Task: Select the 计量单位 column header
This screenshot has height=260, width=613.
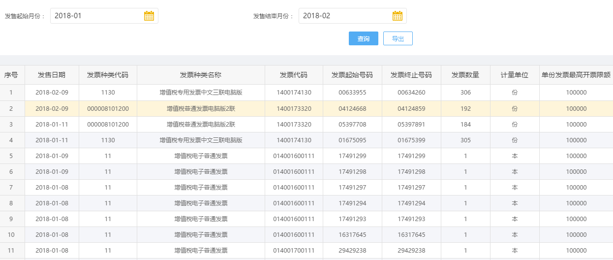Action: coord(515,75)
